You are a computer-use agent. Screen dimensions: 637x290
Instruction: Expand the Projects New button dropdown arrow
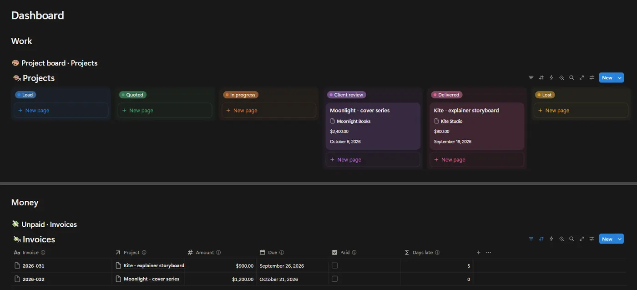pyautogui.click(x=620, y=78)
